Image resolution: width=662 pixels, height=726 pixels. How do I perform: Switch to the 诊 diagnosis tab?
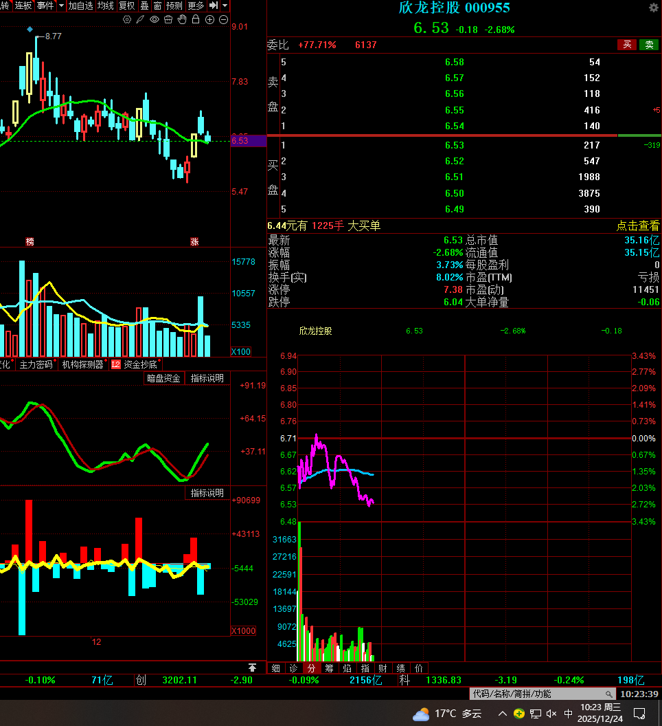click(x=293, y=668)
